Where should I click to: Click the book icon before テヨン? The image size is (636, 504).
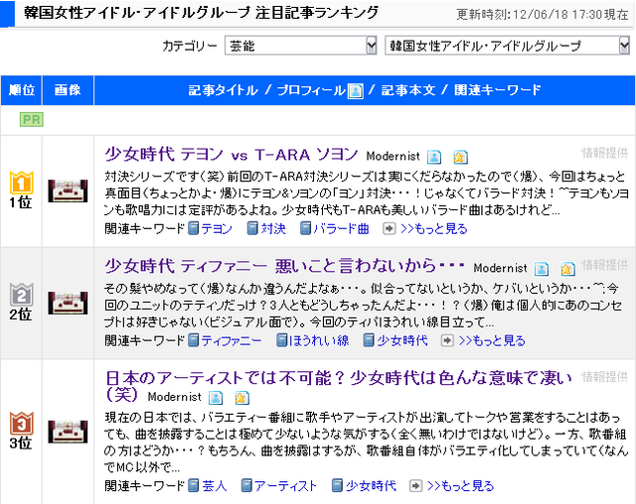point(194,228)
